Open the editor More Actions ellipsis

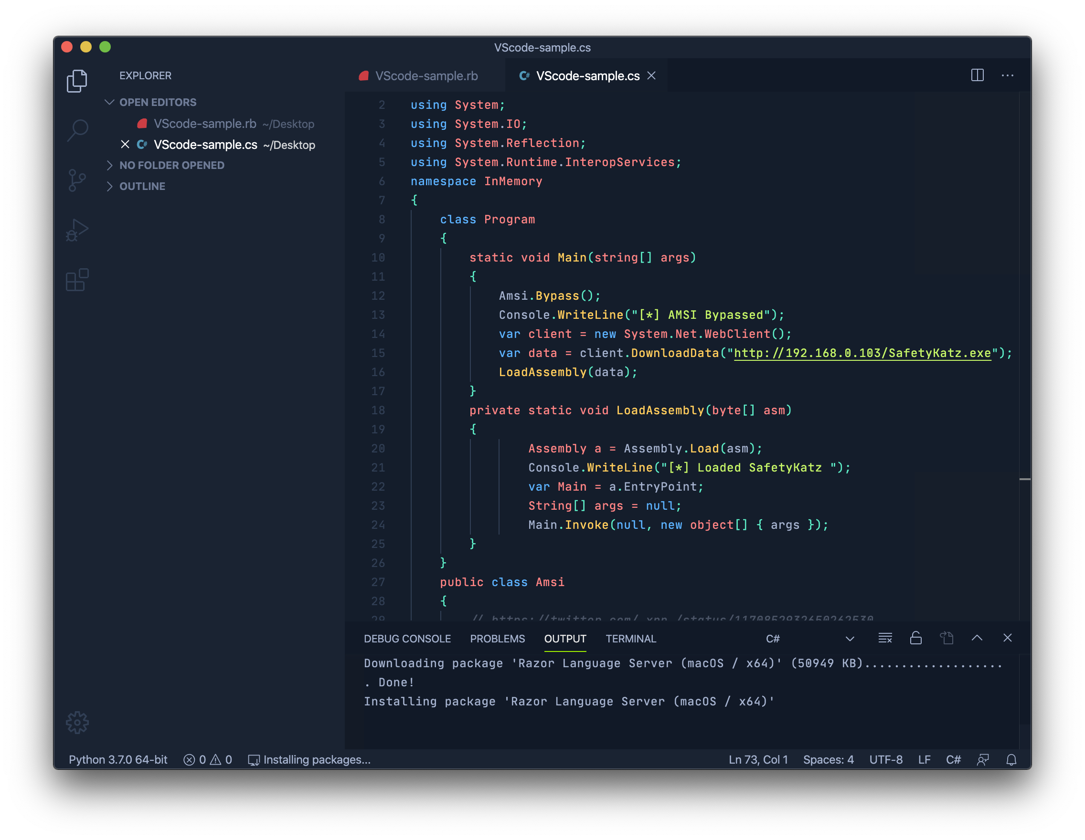point(1007,75)
